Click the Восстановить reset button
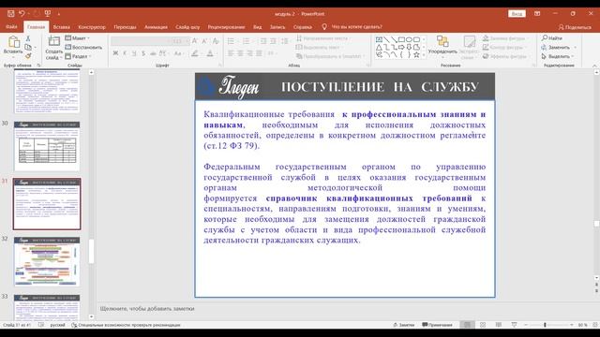This screenshot has height=337, width=600. point(83,47)
